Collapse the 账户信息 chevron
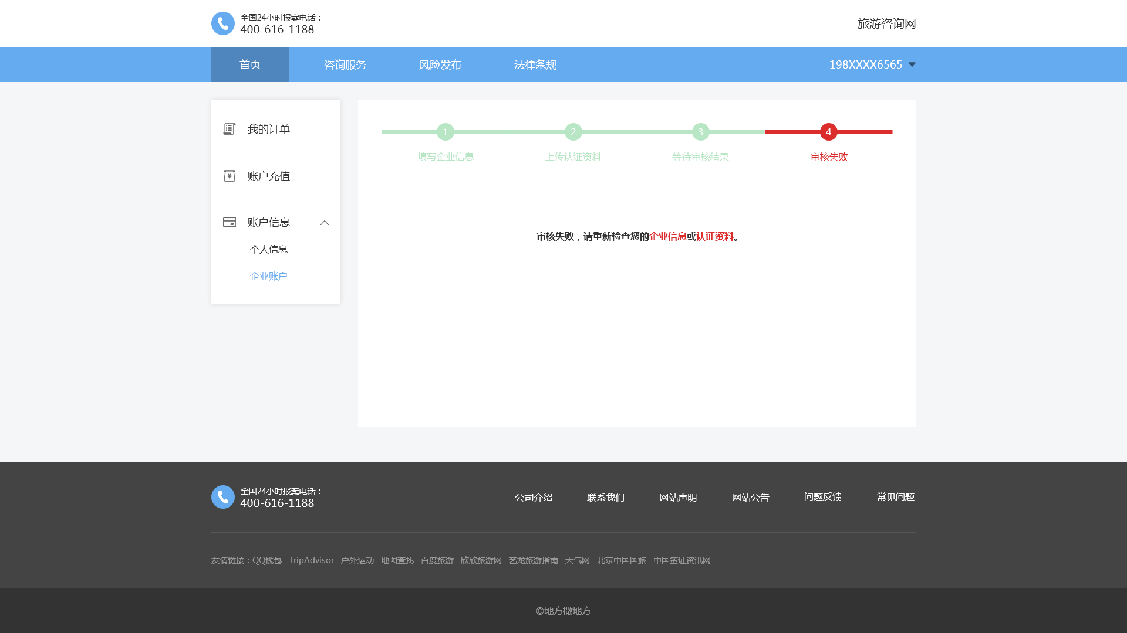This screenshot has width=1127, height=633. 325,223
